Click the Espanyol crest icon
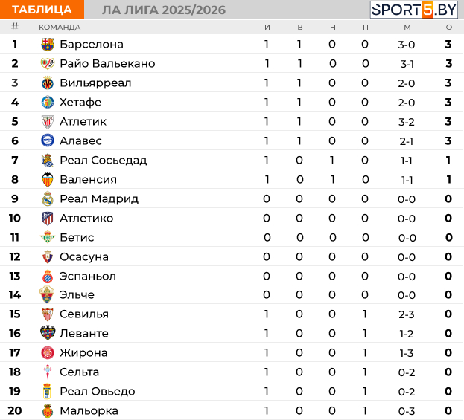This screenshot has height=420, width=464. pos(48,277)
